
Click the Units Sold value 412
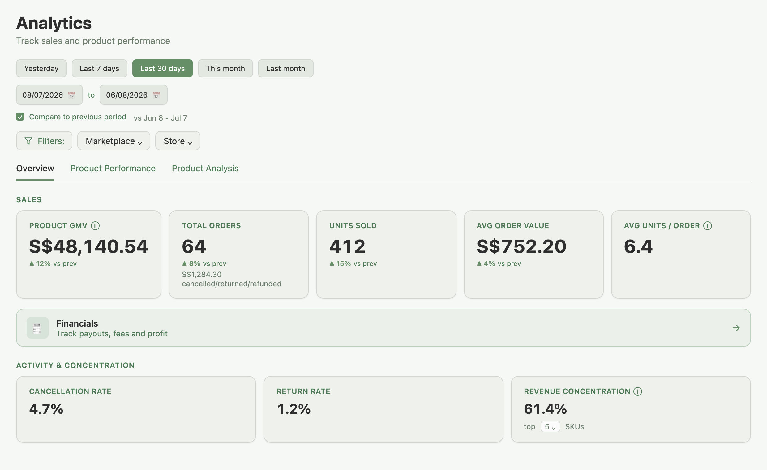point(347,246)
